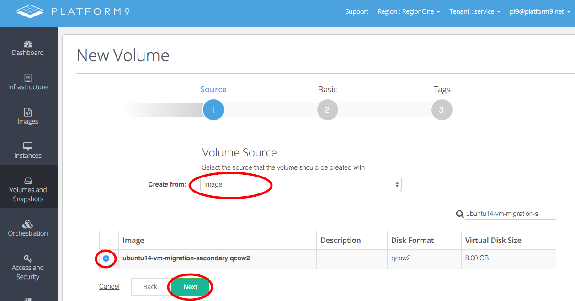Expand the Create from dropdown
575x301 pixels.
click(301, 184)
